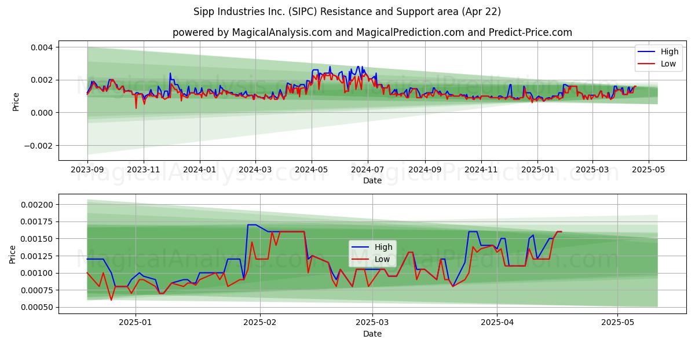Click the '2025-01' tick label on upper chart
Viewport: 695px width, 347px height.
[537, 171]
